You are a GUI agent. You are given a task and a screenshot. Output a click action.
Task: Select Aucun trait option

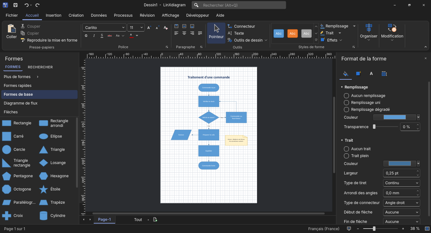pos(357,149)
